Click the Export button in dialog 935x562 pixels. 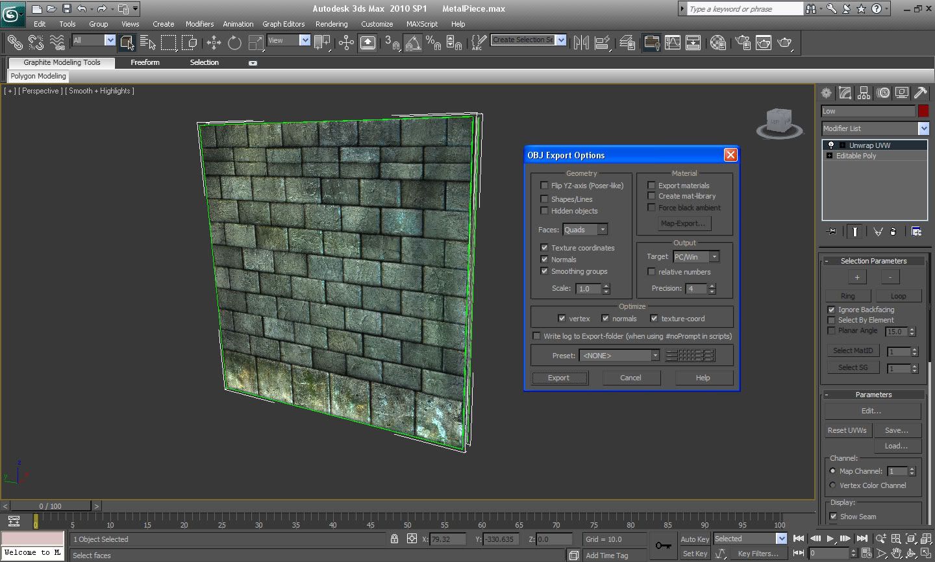[x=559, y=378]
